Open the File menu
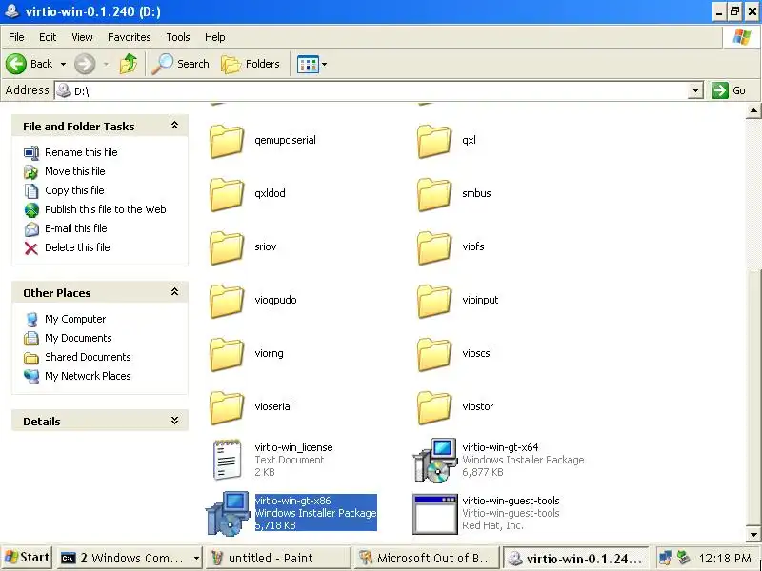 tap(16, 37)
